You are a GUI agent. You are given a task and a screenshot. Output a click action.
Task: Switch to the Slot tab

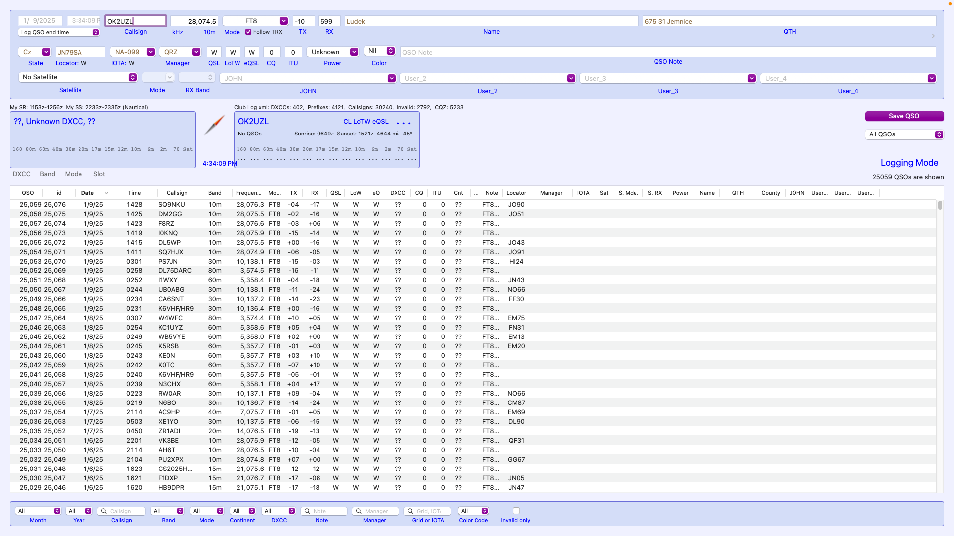99,174
